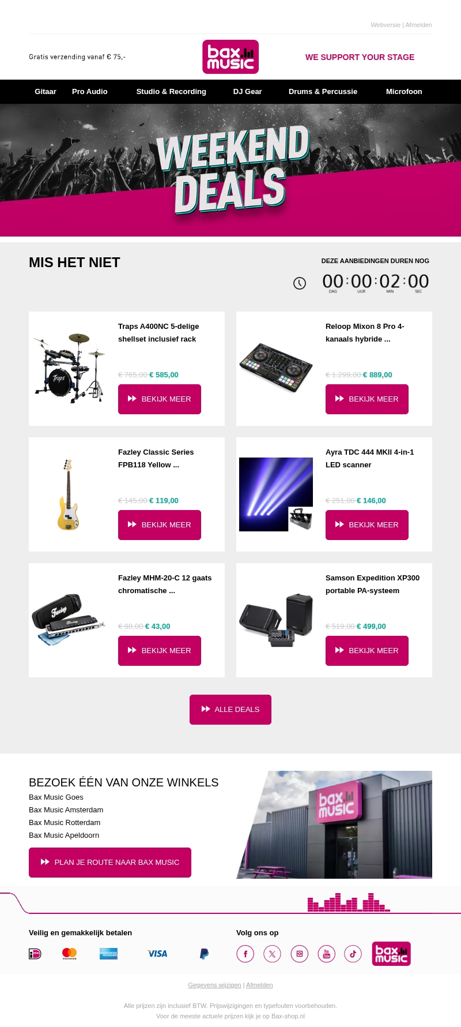461x1027 pixels.
Task: Click the PayPal payment icon
Action: click(x=204, y=954)
